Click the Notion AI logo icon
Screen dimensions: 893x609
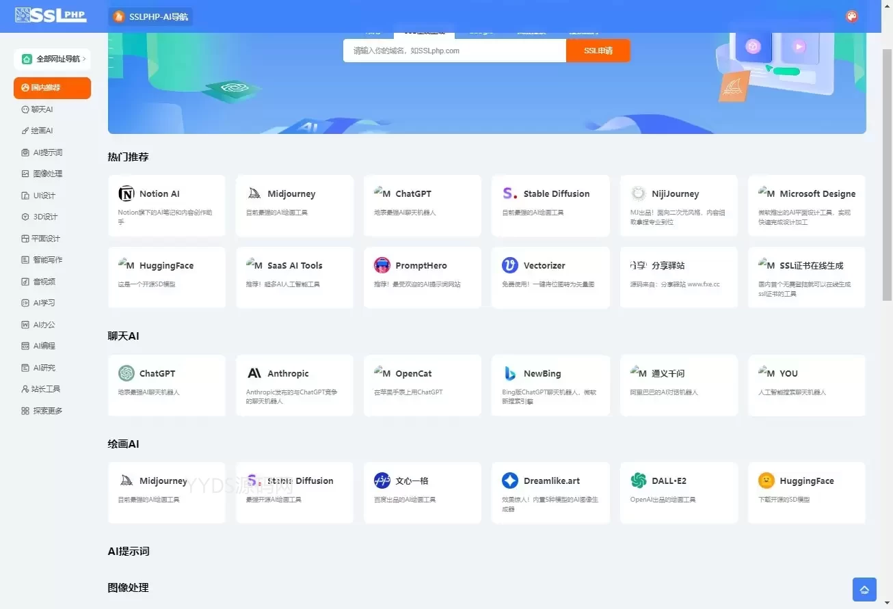(x=126, y=194)
